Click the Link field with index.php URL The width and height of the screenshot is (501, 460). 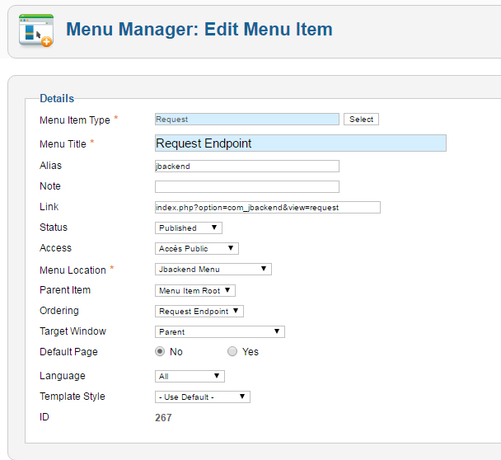(268, 207)
